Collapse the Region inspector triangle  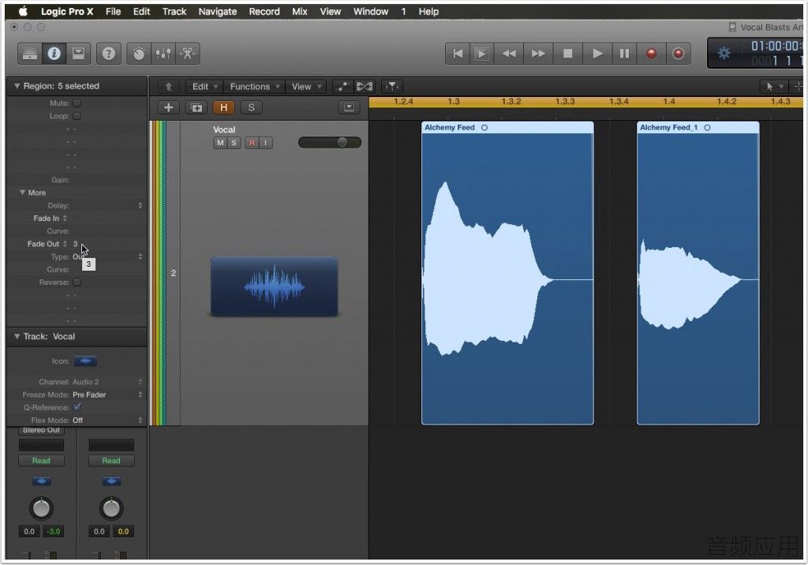click(17, 86)
